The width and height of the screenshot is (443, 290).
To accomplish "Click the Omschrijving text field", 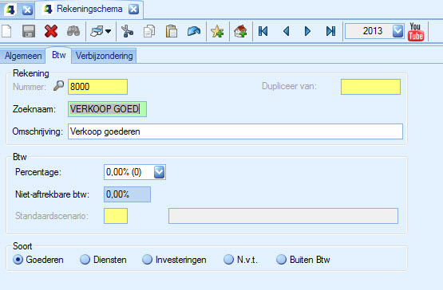I will click(235, 131).
